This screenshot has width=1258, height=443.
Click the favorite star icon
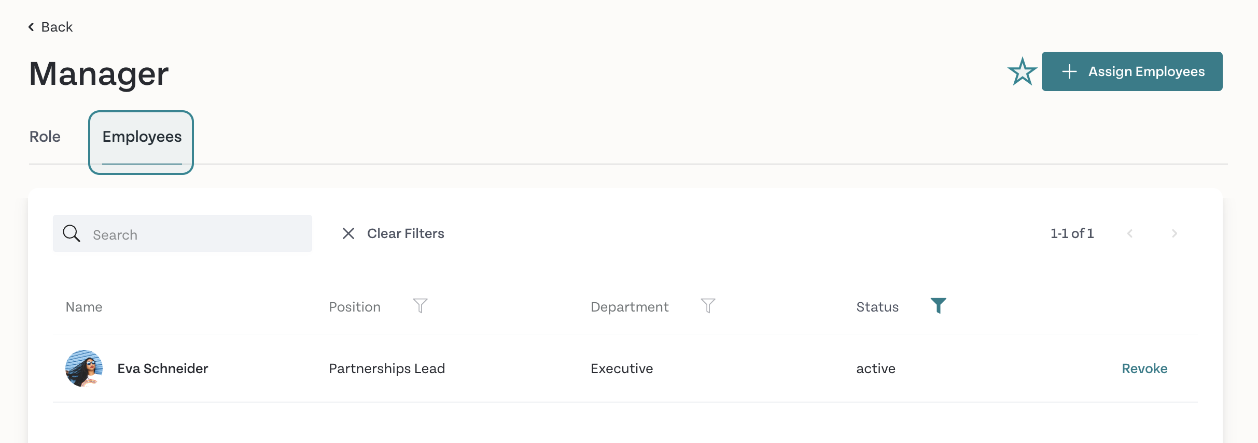click(1022, 71)
